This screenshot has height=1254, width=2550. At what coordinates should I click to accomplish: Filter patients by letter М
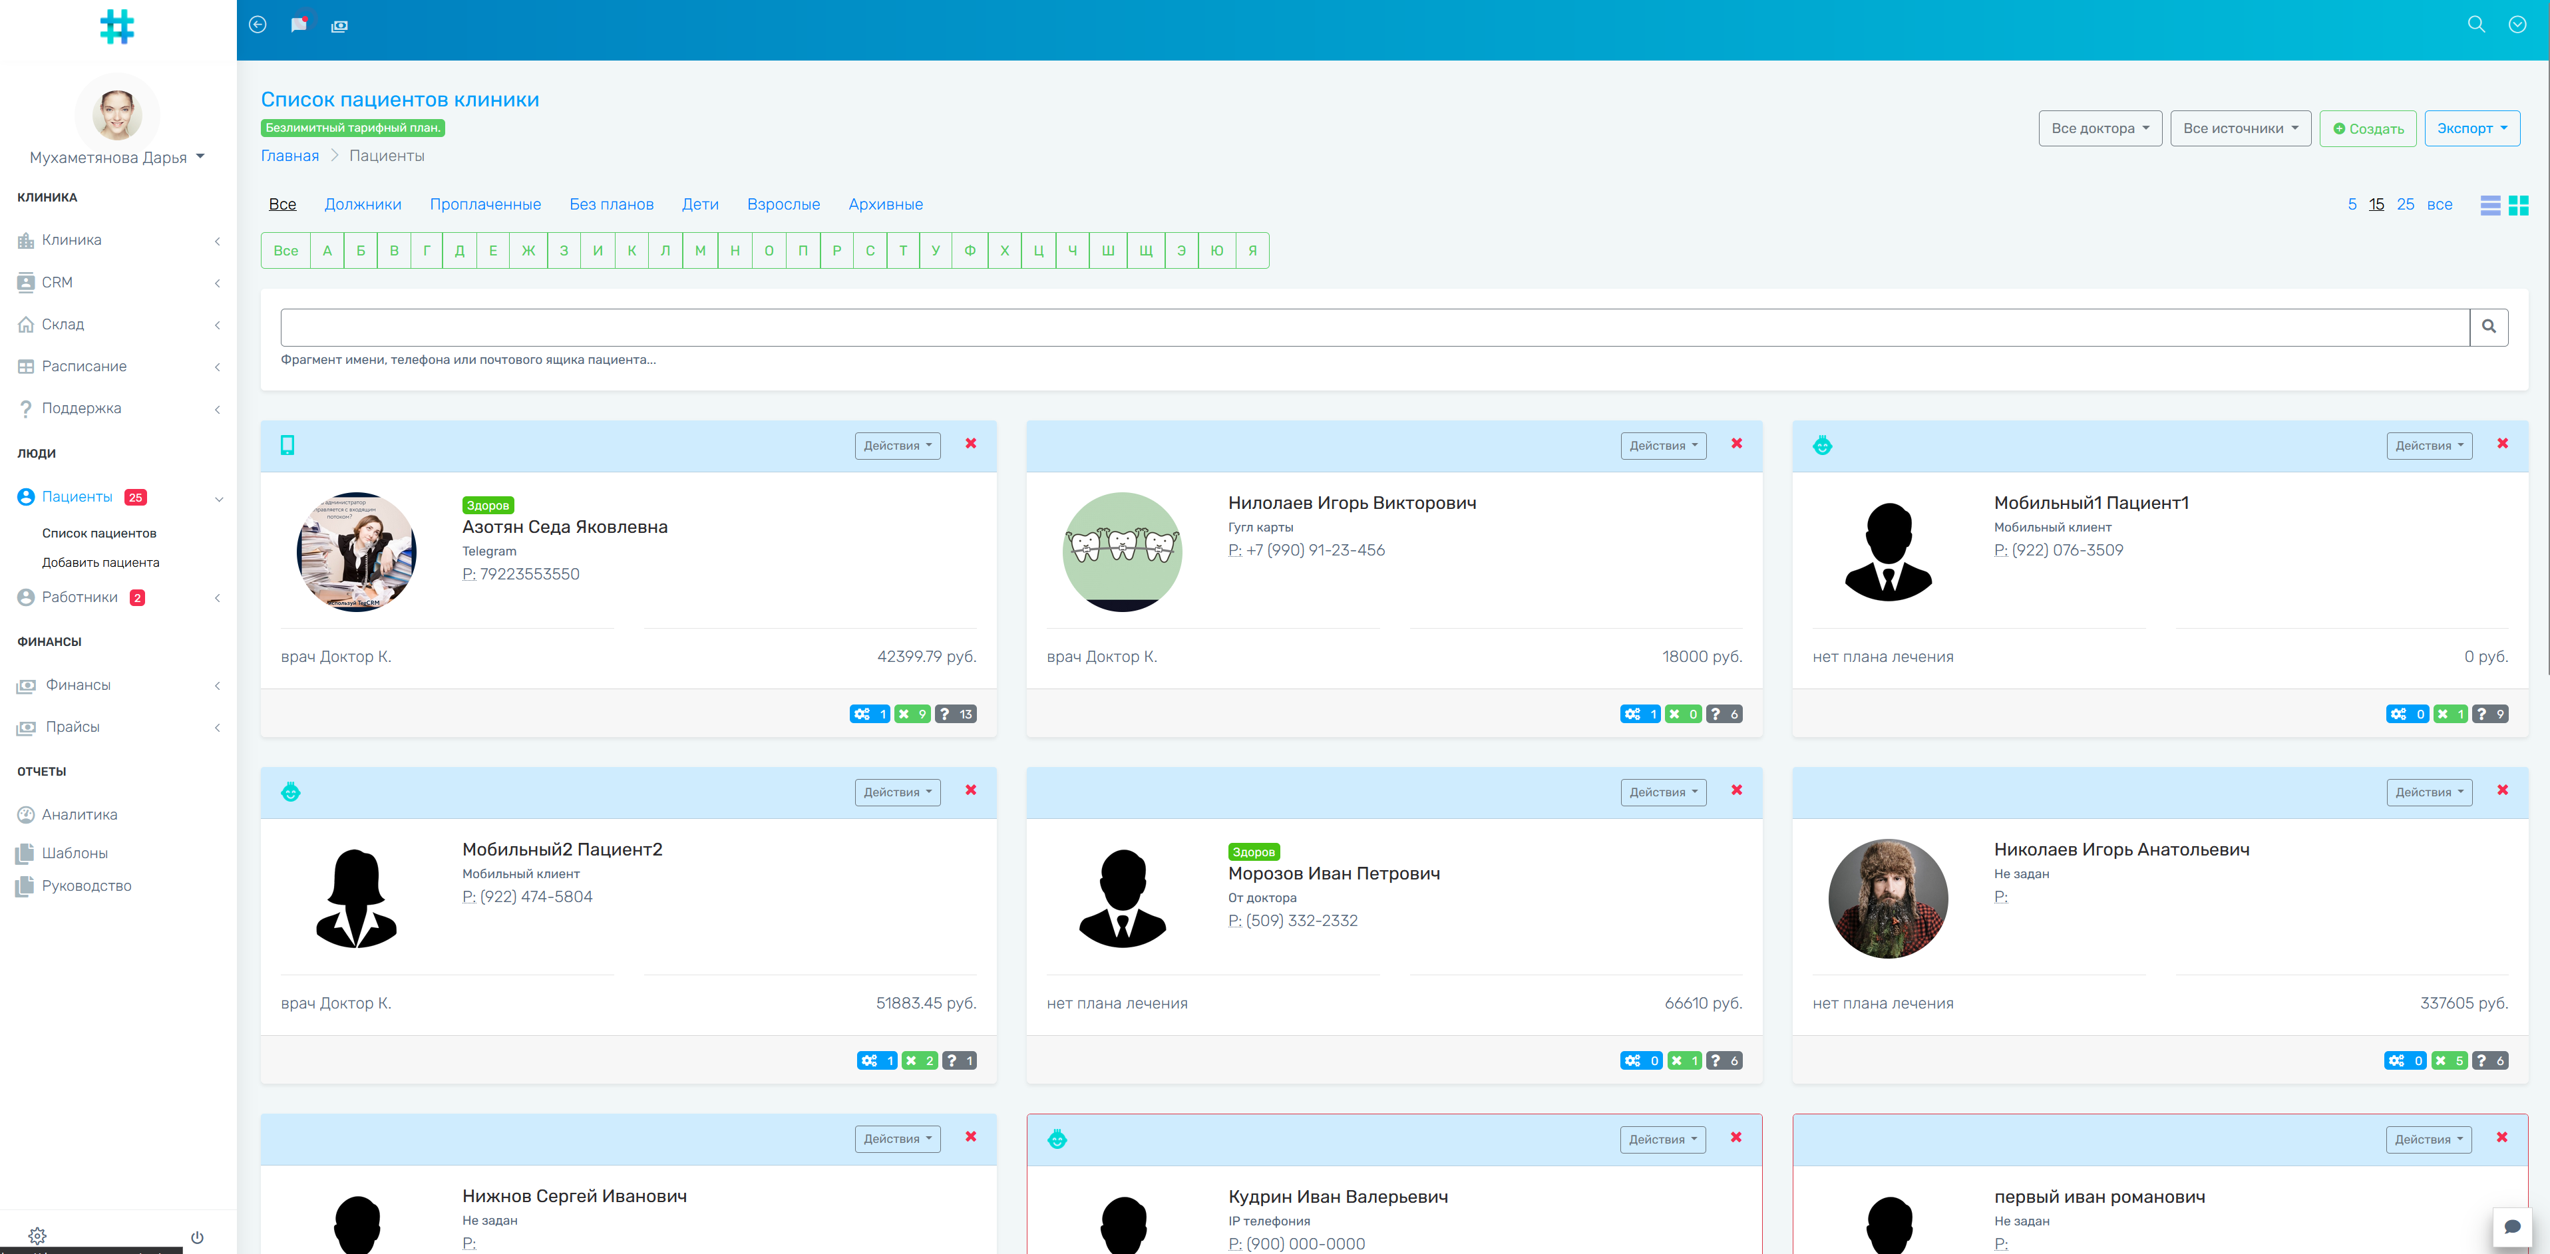click(700, 250)
